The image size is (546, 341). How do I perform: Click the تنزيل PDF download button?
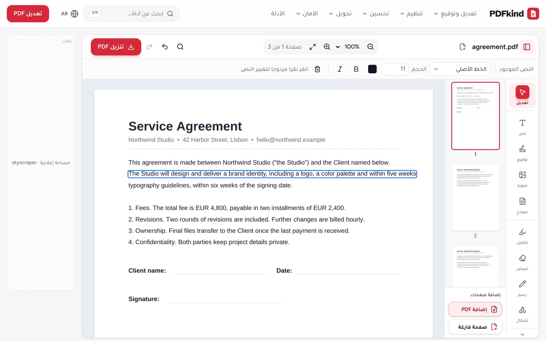click(x=116, y=47)
